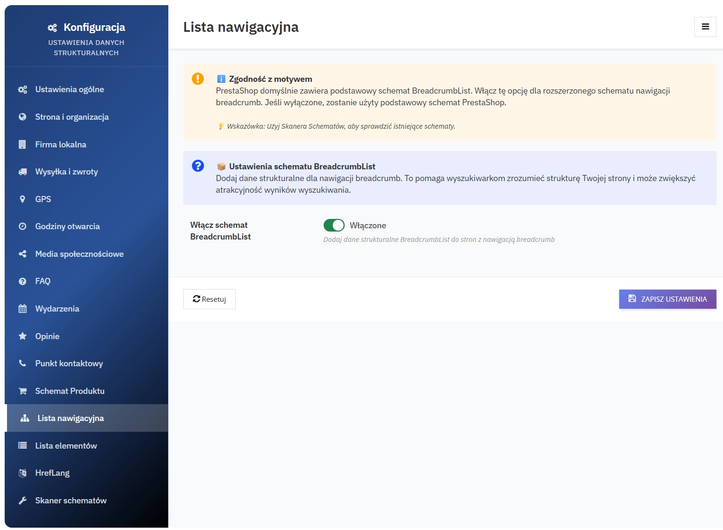The width and height of the screenshot is (723, 530).
Task: Open the hamburger menu in the header
Action: (705, 27)
